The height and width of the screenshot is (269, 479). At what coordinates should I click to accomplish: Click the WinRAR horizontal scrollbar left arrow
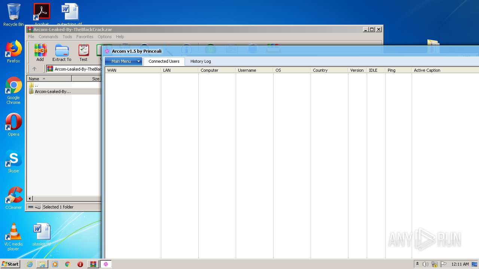click(30, 199)
